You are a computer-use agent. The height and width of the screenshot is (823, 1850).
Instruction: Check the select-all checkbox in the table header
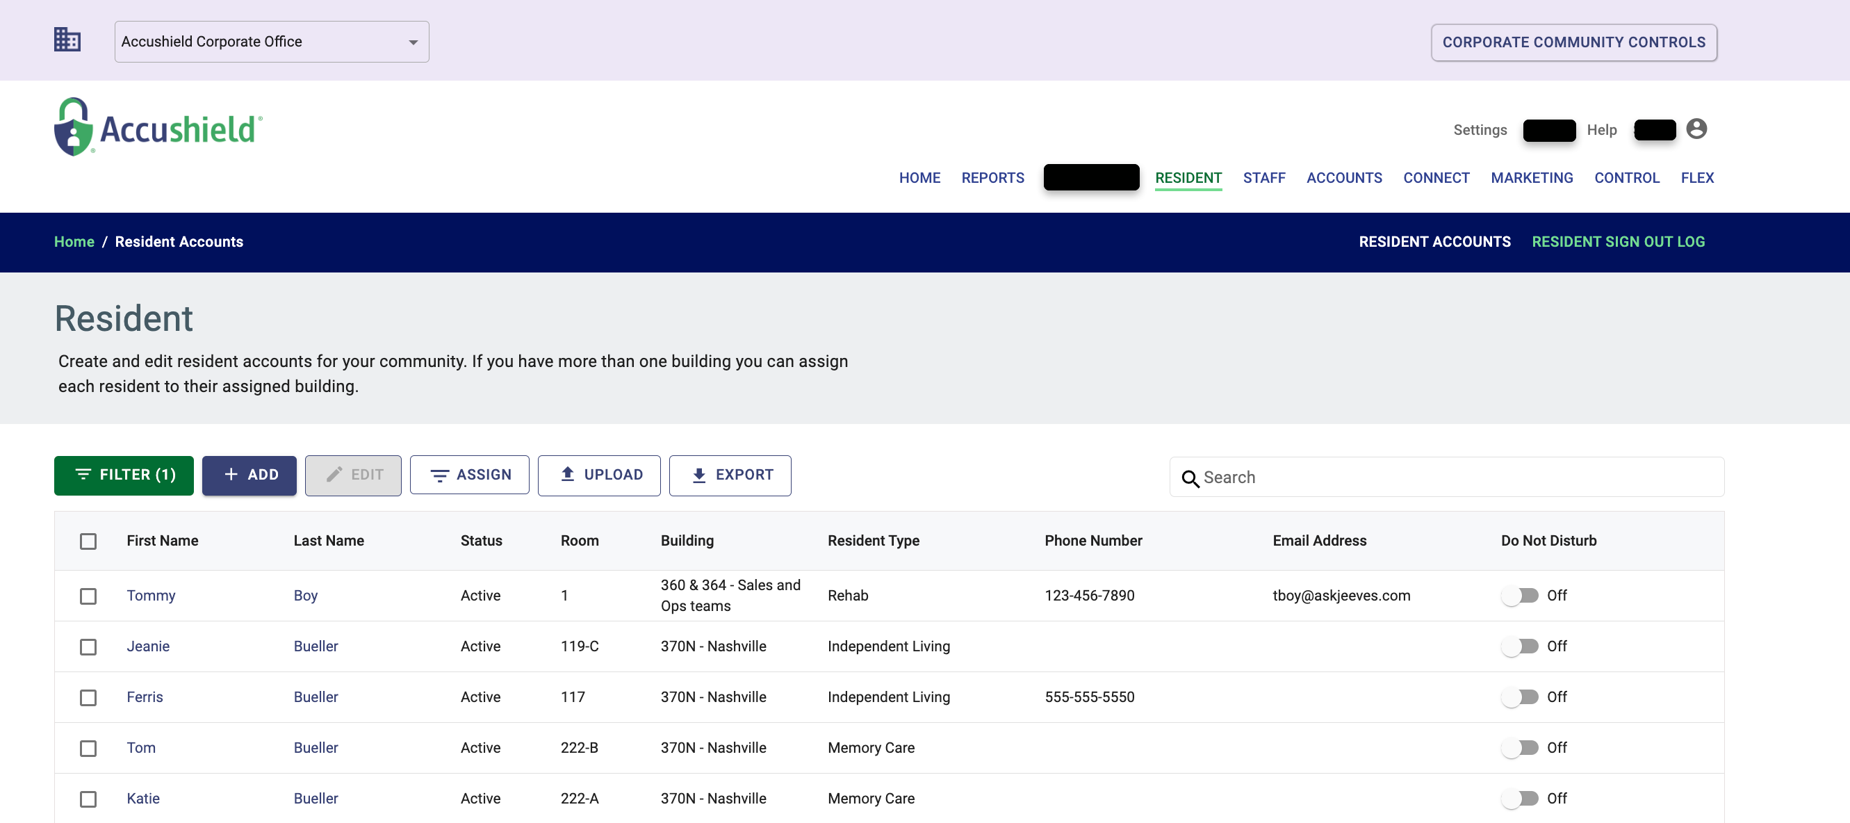coord(88,541)
